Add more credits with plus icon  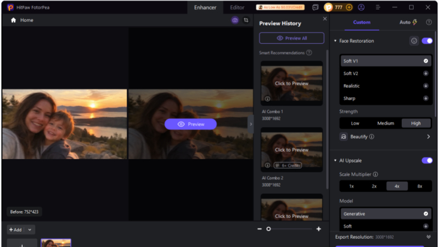349,8
